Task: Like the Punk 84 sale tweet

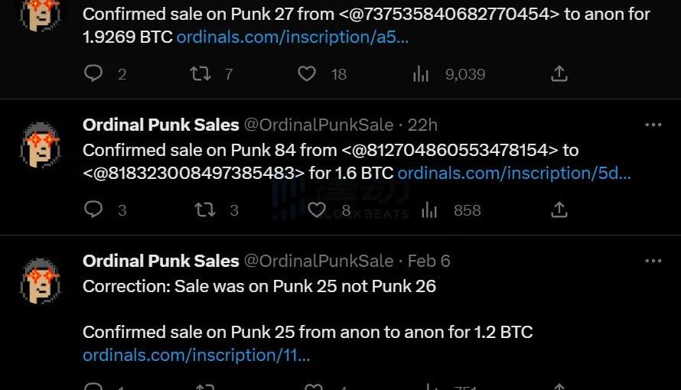Action: [x=317, y=210]
